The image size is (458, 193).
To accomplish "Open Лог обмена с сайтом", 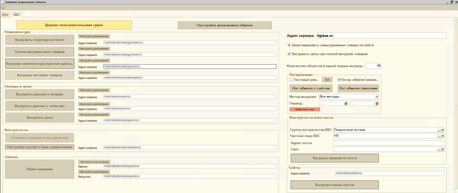I will click(x=311, y=88).
